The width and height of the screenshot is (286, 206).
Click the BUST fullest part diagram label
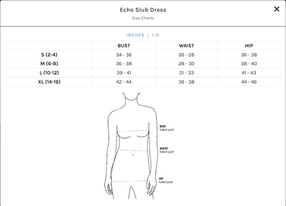click(x=166, y=128)
